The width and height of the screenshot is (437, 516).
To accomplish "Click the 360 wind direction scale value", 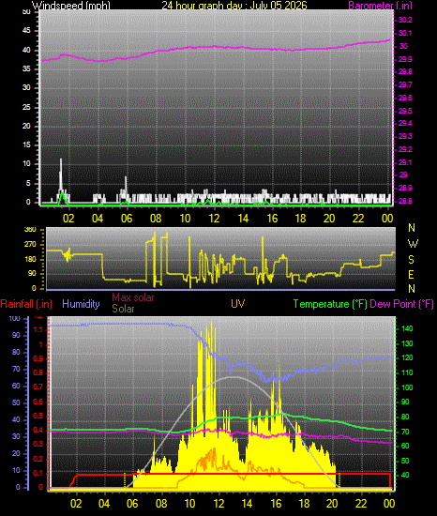I will 30,230.
